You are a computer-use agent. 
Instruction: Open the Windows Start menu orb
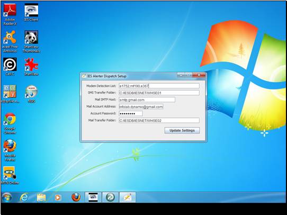[7, 198]
